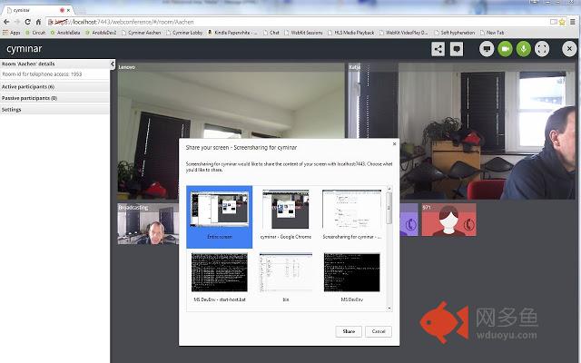Expand the Active participants section
581x363 pixels.
click(54, 87)
